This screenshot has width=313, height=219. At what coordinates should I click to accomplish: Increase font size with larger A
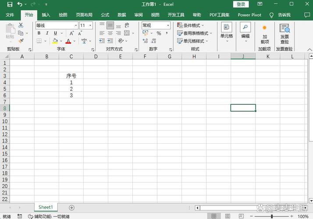click(71, 33)
